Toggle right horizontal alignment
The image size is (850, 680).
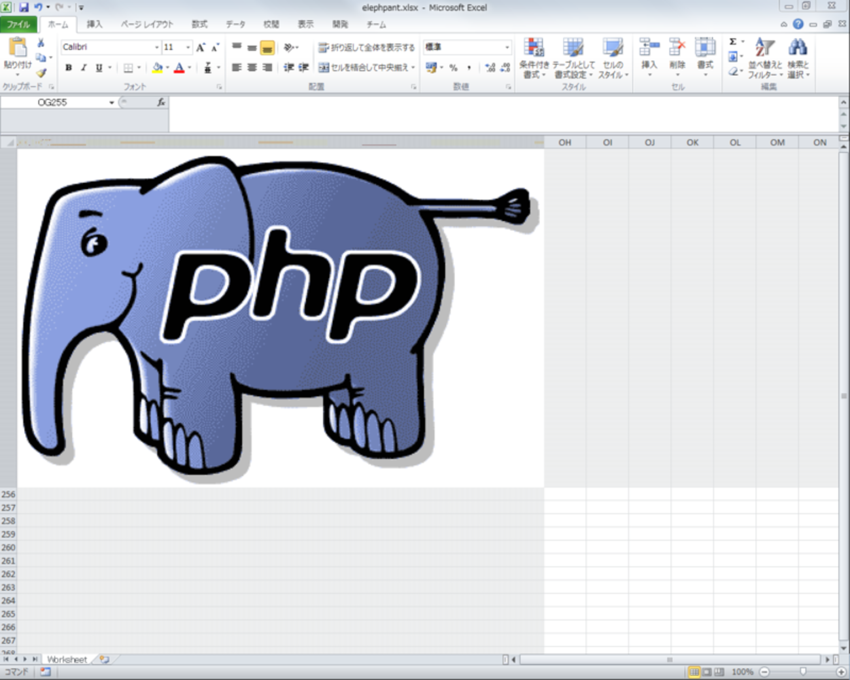[x=267, y=67]
